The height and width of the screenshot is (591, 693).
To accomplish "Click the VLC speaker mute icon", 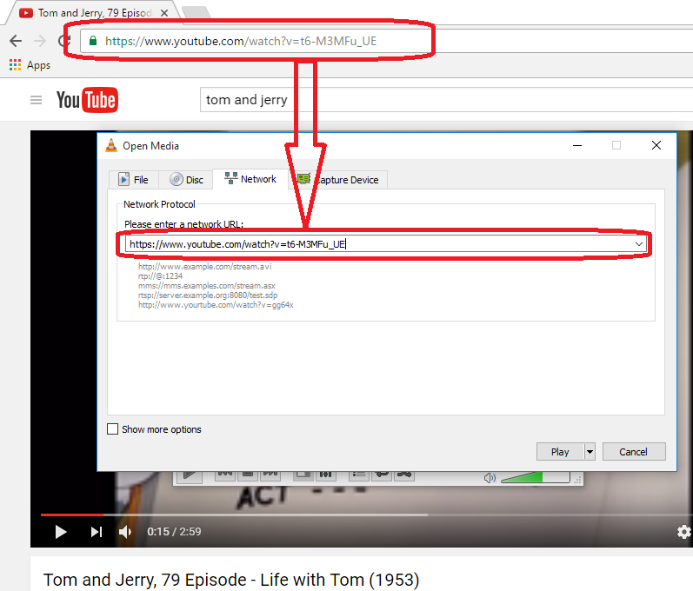I will 490,478.
